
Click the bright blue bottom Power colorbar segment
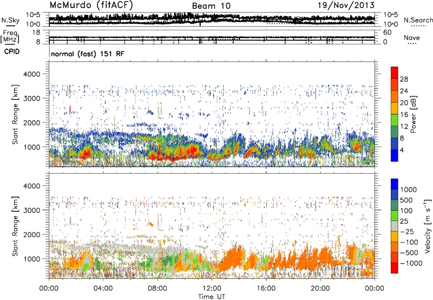395,155
